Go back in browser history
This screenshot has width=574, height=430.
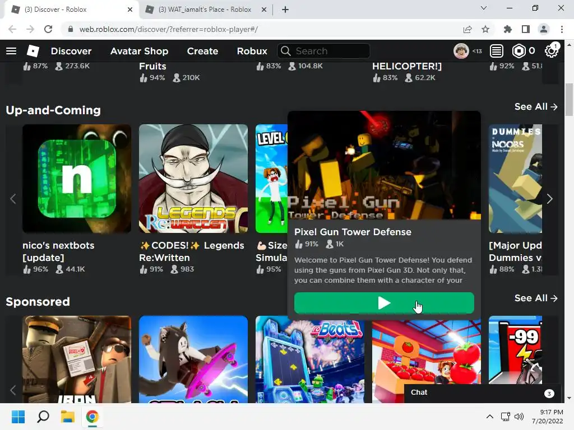[12, 29]
